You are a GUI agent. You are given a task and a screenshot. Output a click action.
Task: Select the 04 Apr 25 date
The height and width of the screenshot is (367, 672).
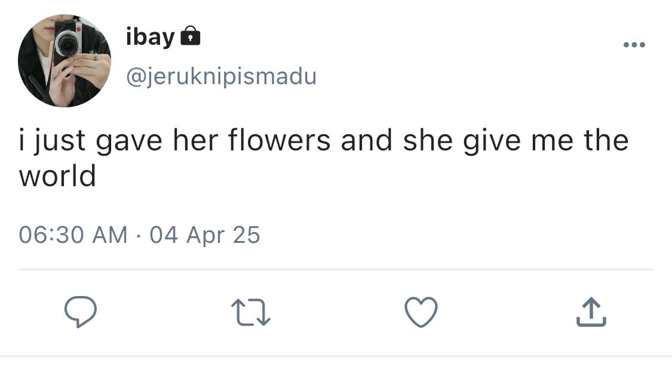click(205, 235)
